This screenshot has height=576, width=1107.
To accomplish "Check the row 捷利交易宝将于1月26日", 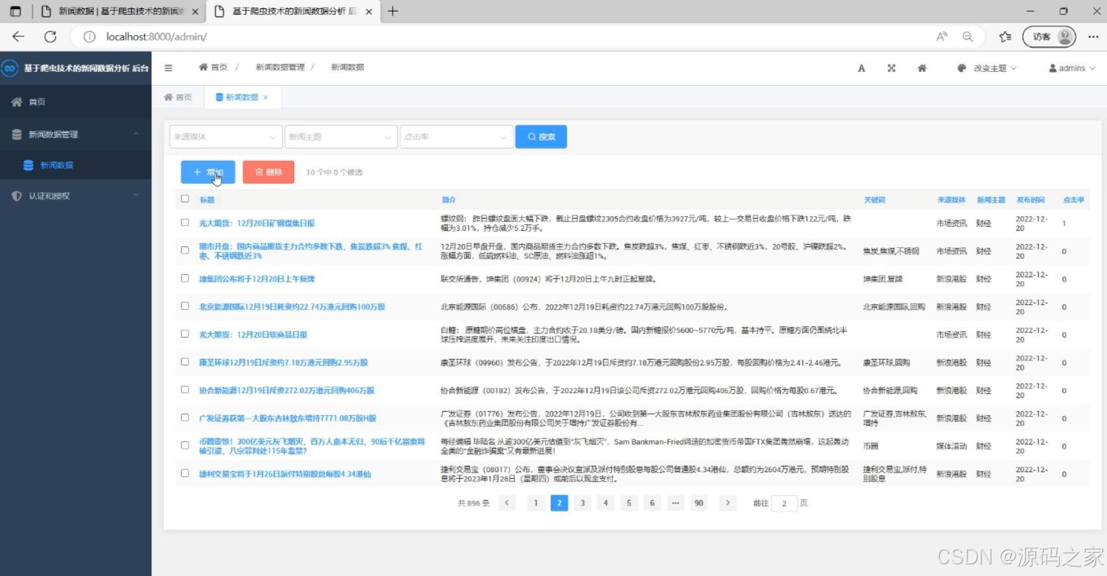I will point(185,474).
